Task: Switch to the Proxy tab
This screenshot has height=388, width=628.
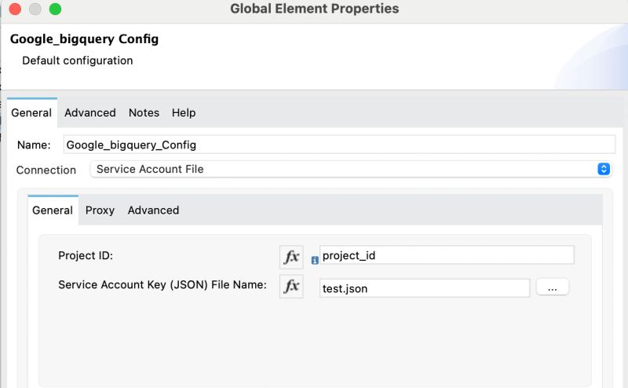Action: click(100, 210)
